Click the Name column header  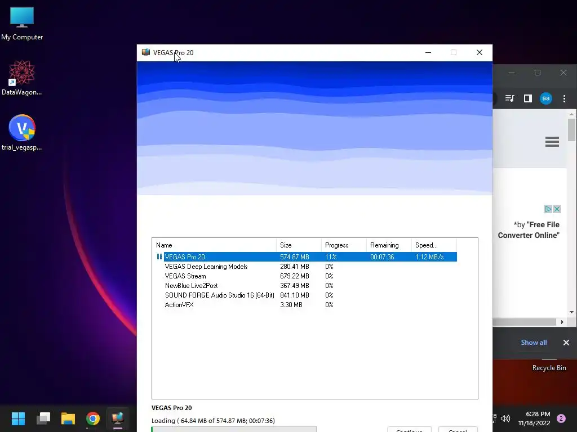pyautogui.click(x=214, y=245)
